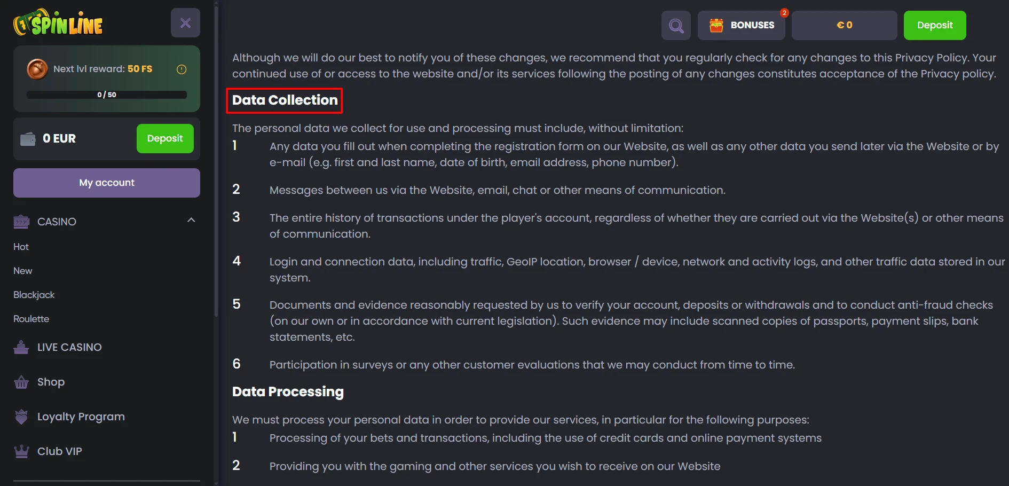The width and height of the screenshot is (1009, 486).
Task: Select Roulette in the casino menu
Action: (31, 319)
